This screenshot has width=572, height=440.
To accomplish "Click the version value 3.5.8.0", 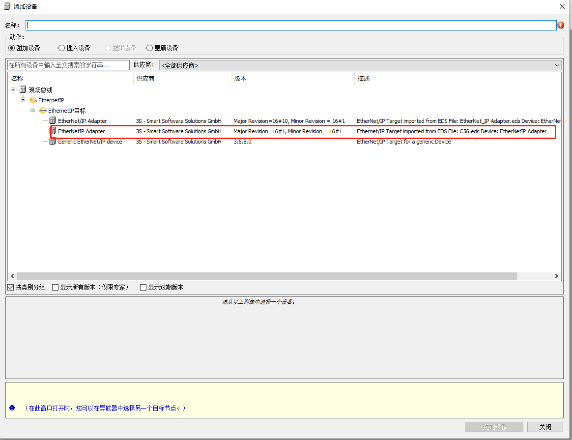I will pyautogui.click(x=243, y=142).
